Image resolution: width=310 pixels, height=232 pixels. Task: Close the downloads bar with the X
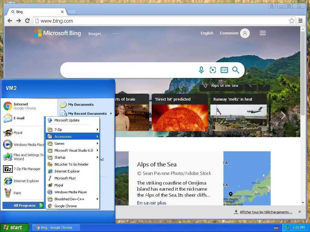pyautogui.click(x=299, y=212)
